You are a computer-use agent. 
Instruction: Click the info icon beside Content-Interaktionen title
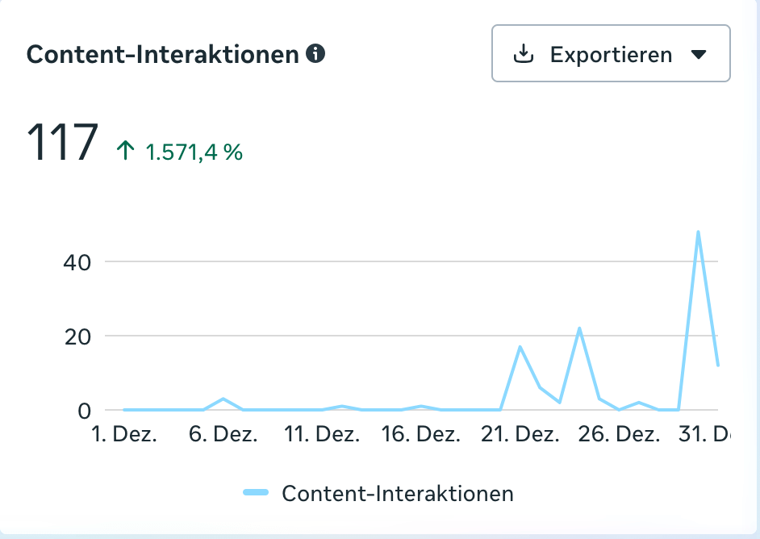(316, 54)
